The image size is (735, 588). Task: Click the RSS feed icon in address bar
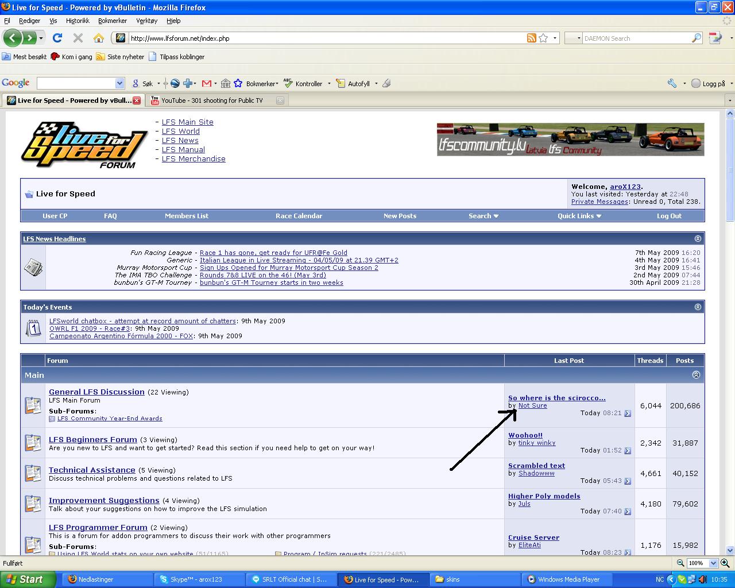[x=532, y=38]
